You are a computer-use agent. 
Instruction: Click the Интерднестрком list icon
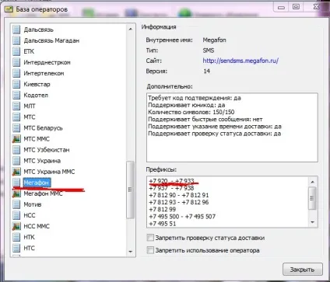[16, 62]
